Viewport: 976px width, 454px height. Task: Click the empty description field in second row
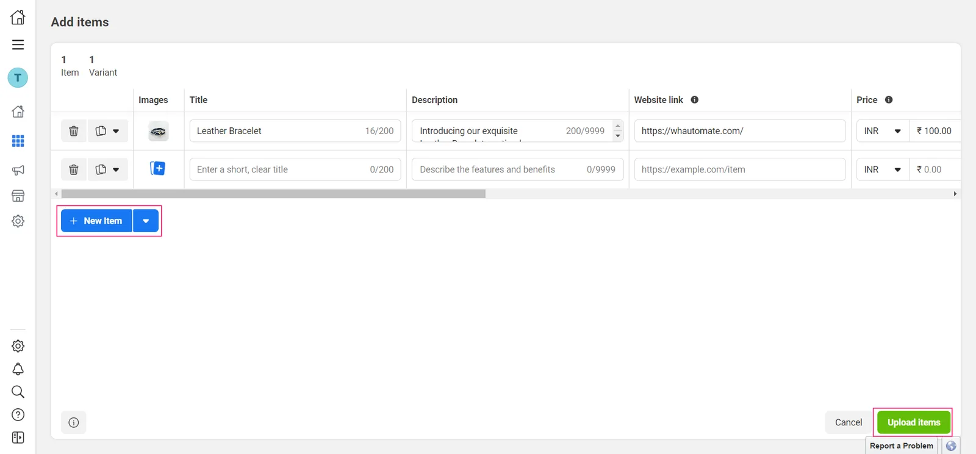pos(517,169)
